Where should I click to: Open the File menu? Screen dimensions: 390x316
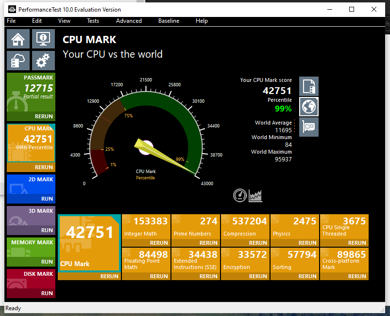(x=11, y=21)
